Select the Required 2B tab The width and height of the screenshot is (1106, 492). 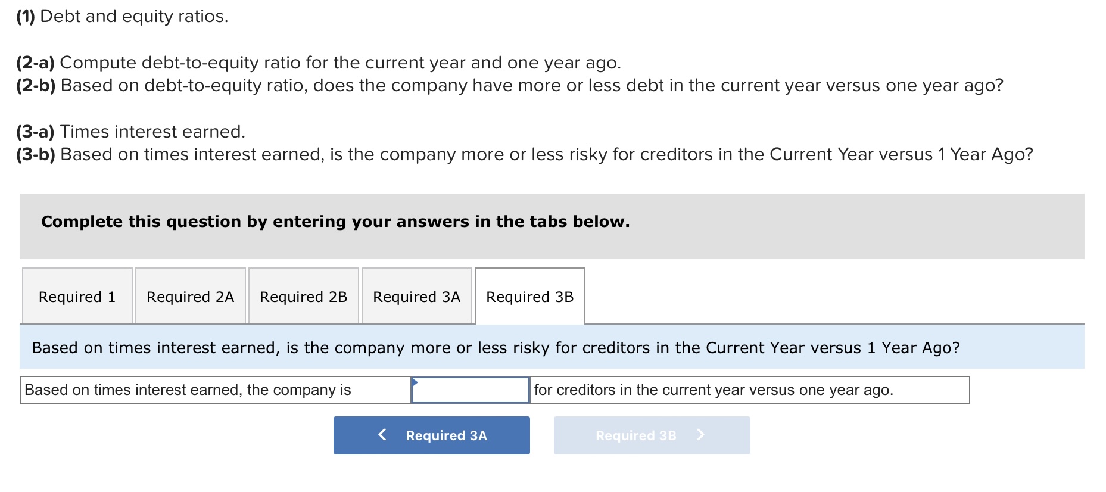pyautogui.click(x=303, y=296)
